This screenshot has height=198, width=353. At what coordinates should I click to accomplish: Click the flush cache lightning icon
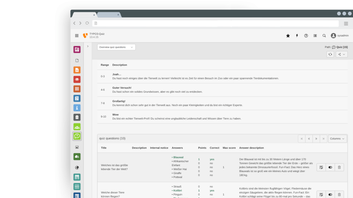tap(297, 36)
